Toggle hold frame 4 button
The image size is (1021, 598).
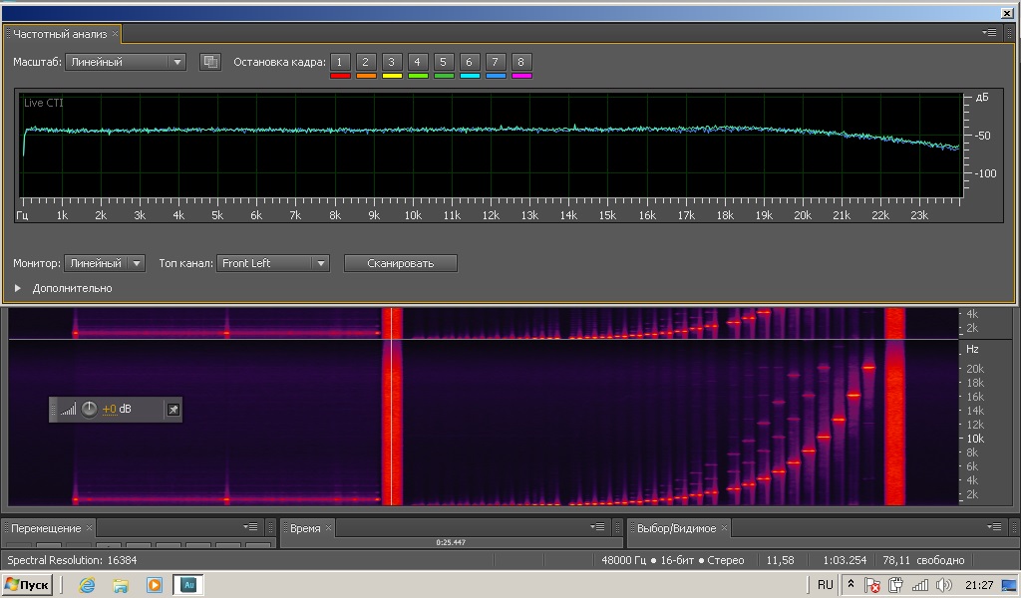(418, 62)
